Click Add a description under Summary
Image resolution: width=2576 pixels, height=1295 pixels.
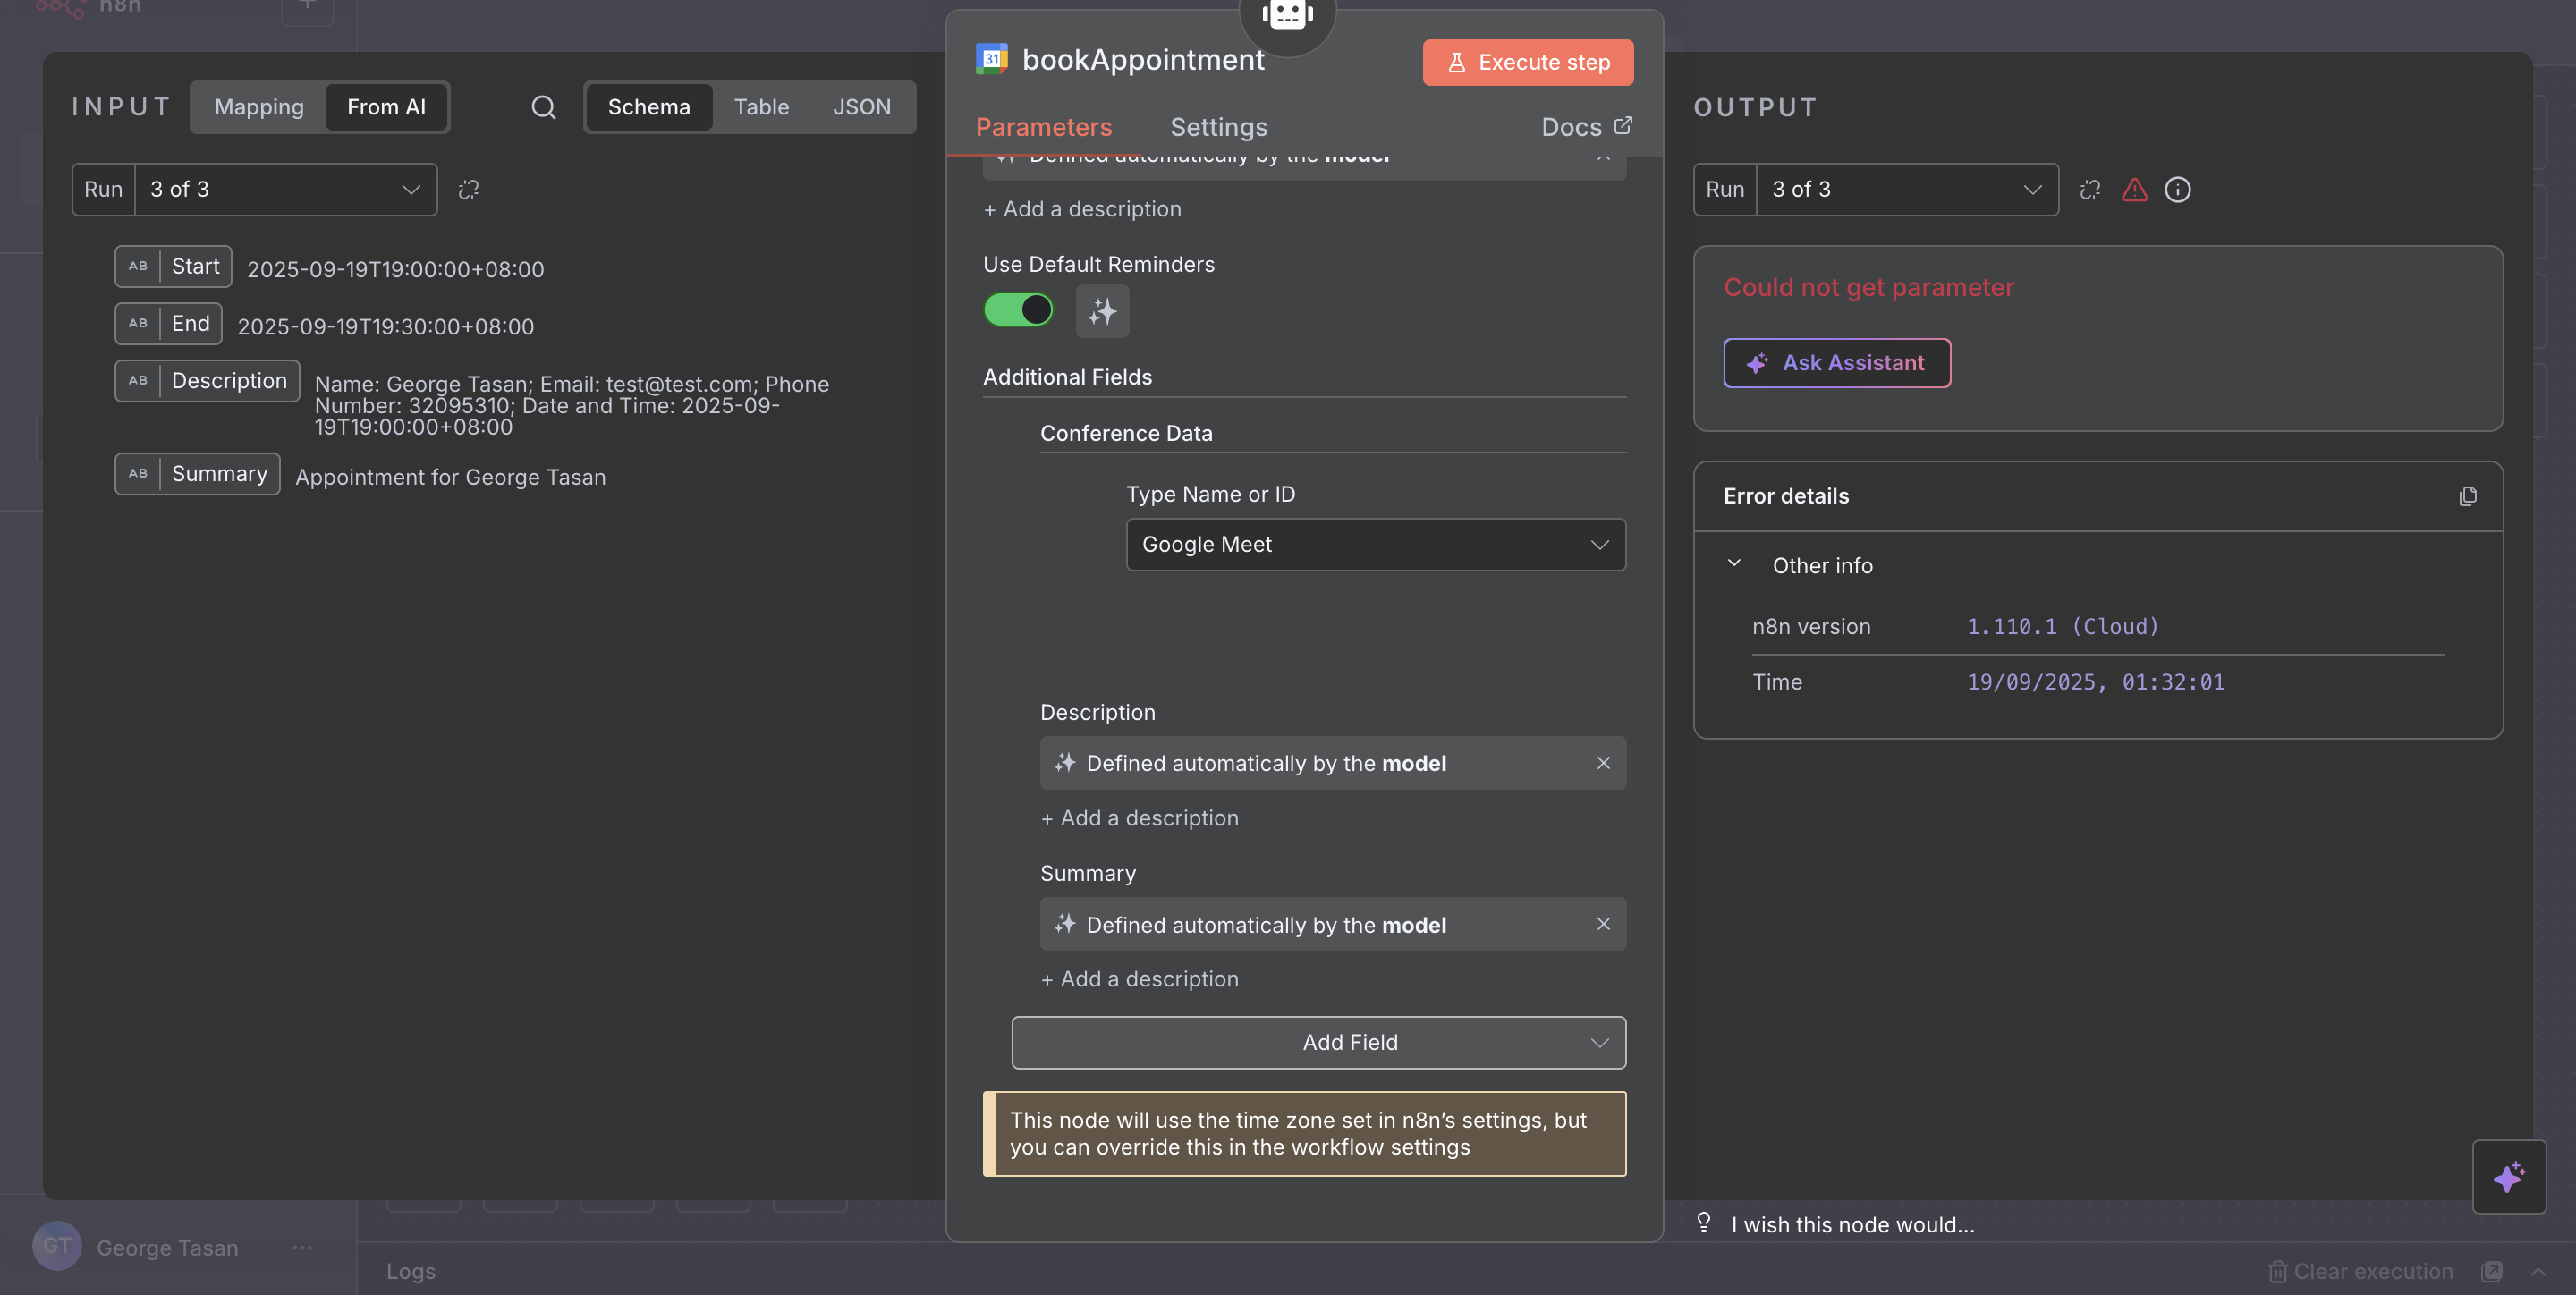(x=1139, y=979)
